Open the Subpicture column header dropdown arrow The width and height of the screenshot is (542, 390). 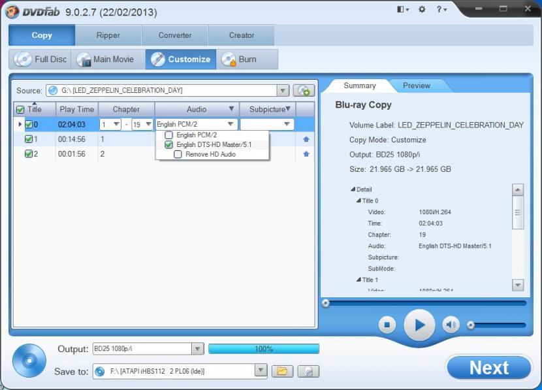[288, 109]
